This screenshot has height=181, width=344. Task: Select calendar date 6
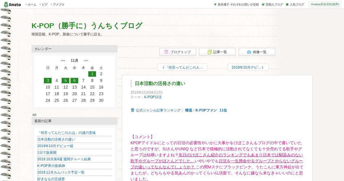(75, 80)
